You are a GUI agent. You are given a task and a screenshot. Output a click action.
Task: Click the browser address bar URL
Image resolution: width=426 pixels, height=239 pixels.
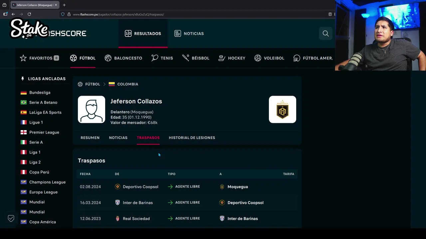118,14
